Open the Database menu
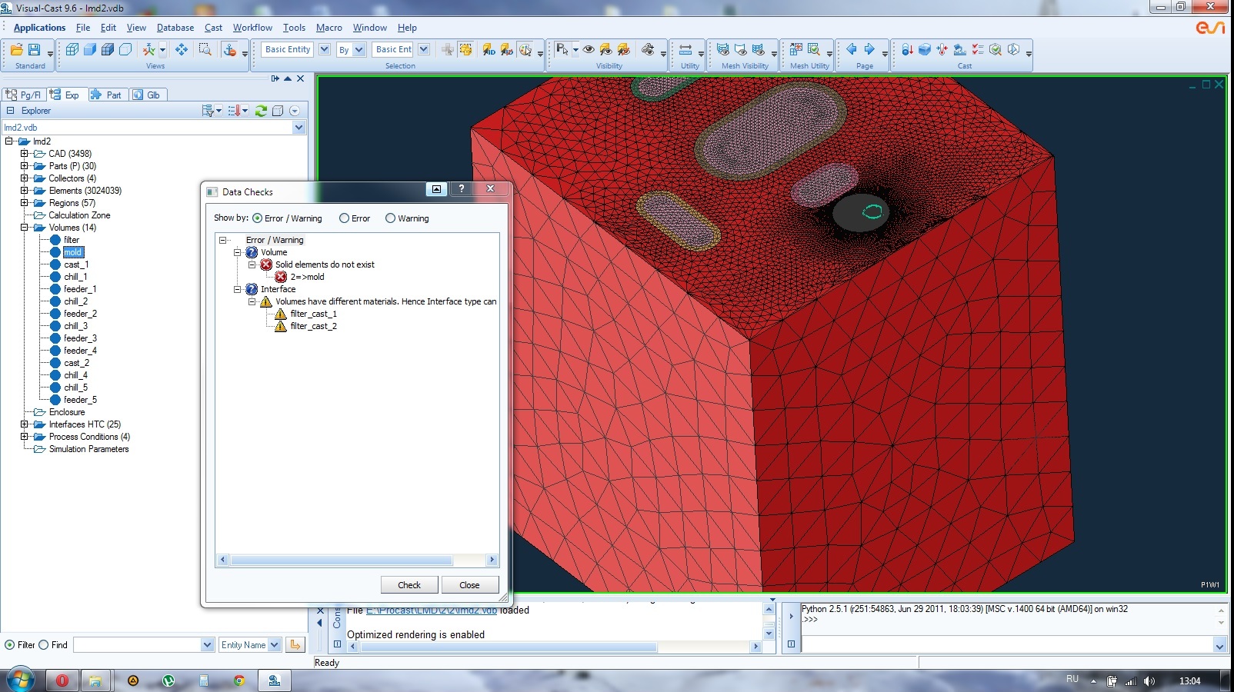This screenshot has height=692, width=1234. coord(175,28)
